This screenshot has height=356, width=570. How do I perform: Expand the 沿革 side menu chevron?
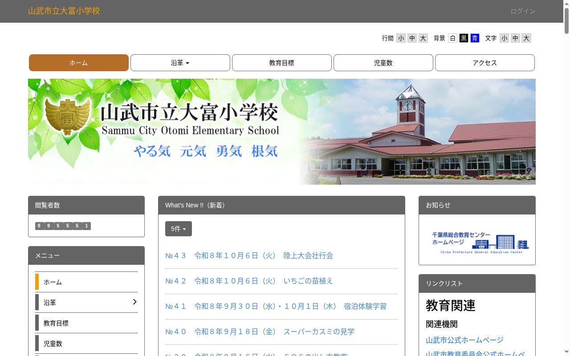134,302
